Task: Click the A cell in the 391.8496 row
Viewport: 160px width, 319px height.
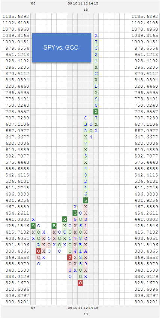Action: [39, 245]
